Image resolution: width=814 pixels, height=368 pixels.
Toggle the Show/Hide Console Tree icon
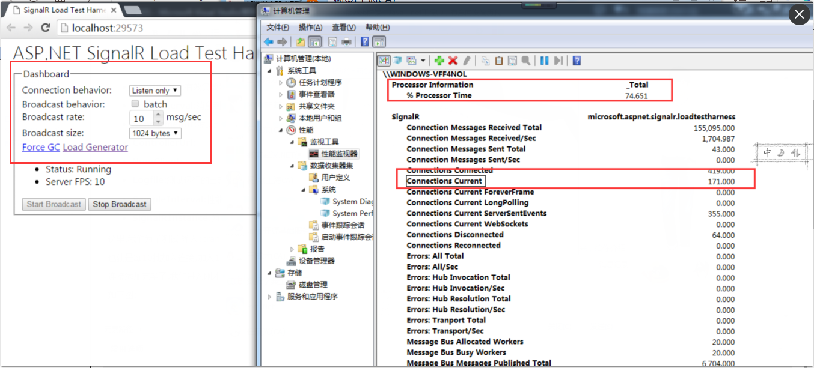(x=314, y=42)
